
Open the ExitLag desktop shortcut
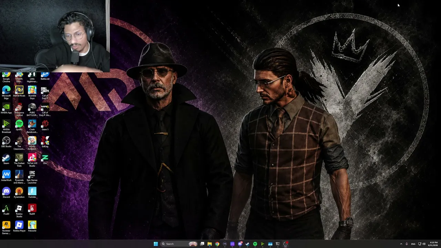45,142
